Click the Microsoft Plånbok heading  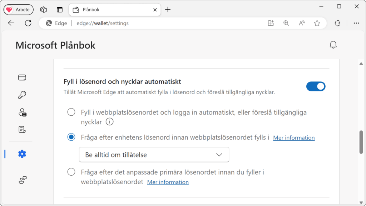point(55,45)
